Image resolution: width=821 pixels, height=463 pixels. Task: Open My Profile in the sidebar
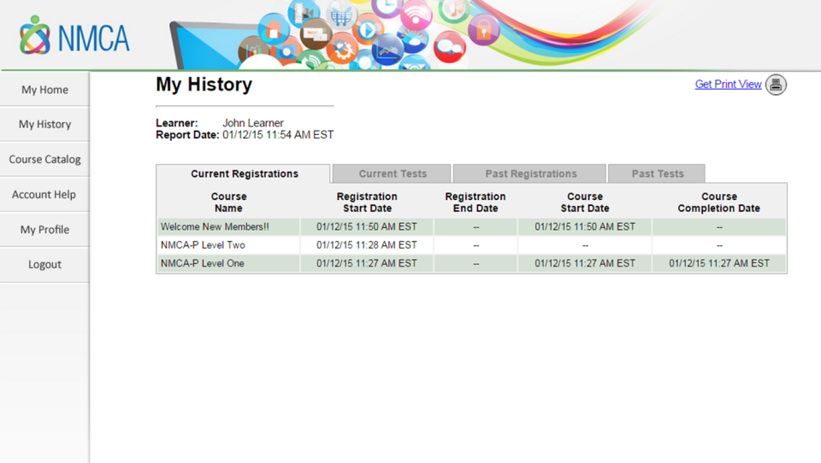pyautogui.click(x=44, y=229)
